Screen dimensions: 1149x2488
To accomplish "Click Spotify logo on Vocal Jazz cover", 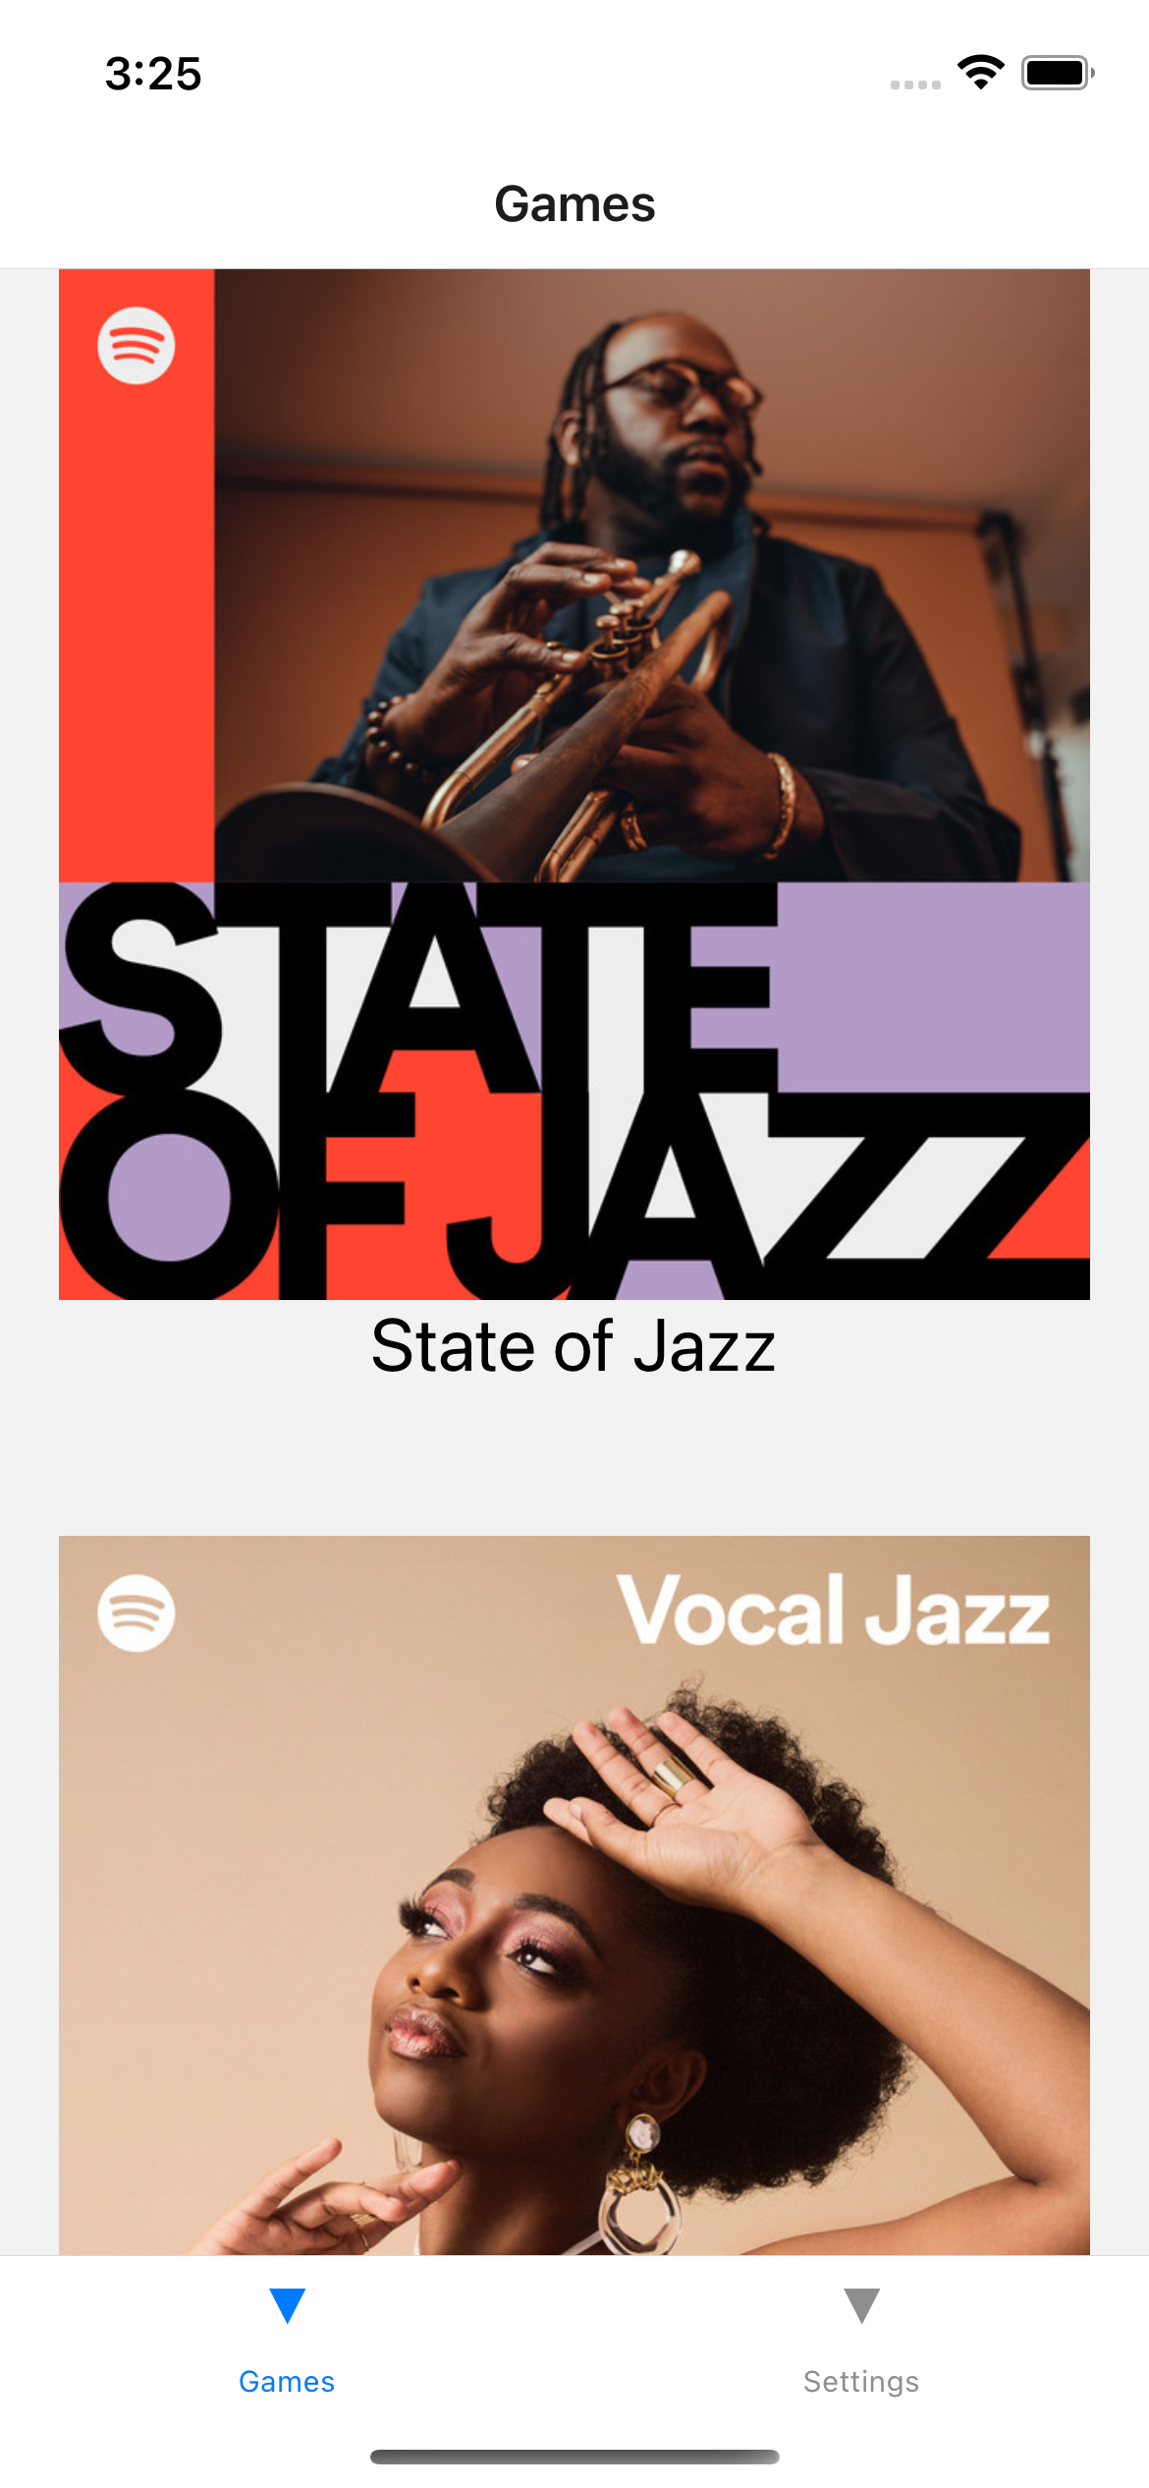I will click(137, 1613).
